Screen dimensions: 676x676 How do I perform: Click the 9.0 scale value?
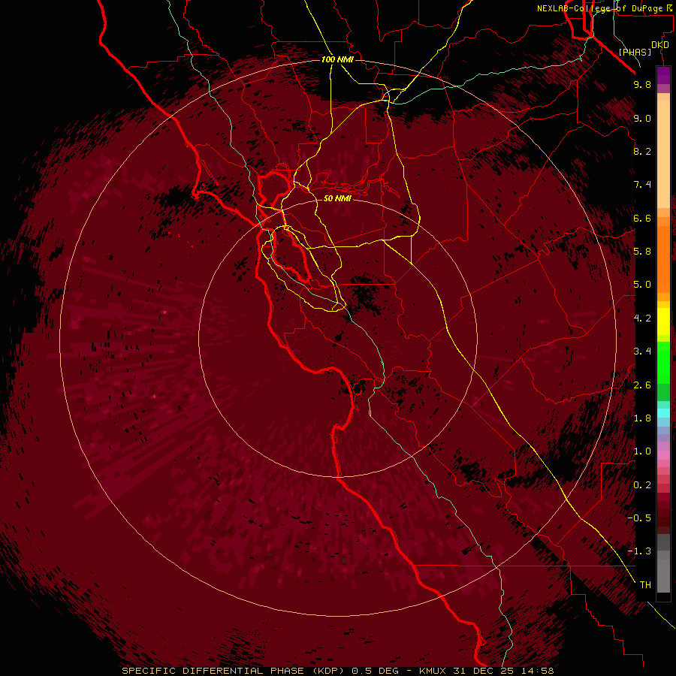click(x=642, y=118)
